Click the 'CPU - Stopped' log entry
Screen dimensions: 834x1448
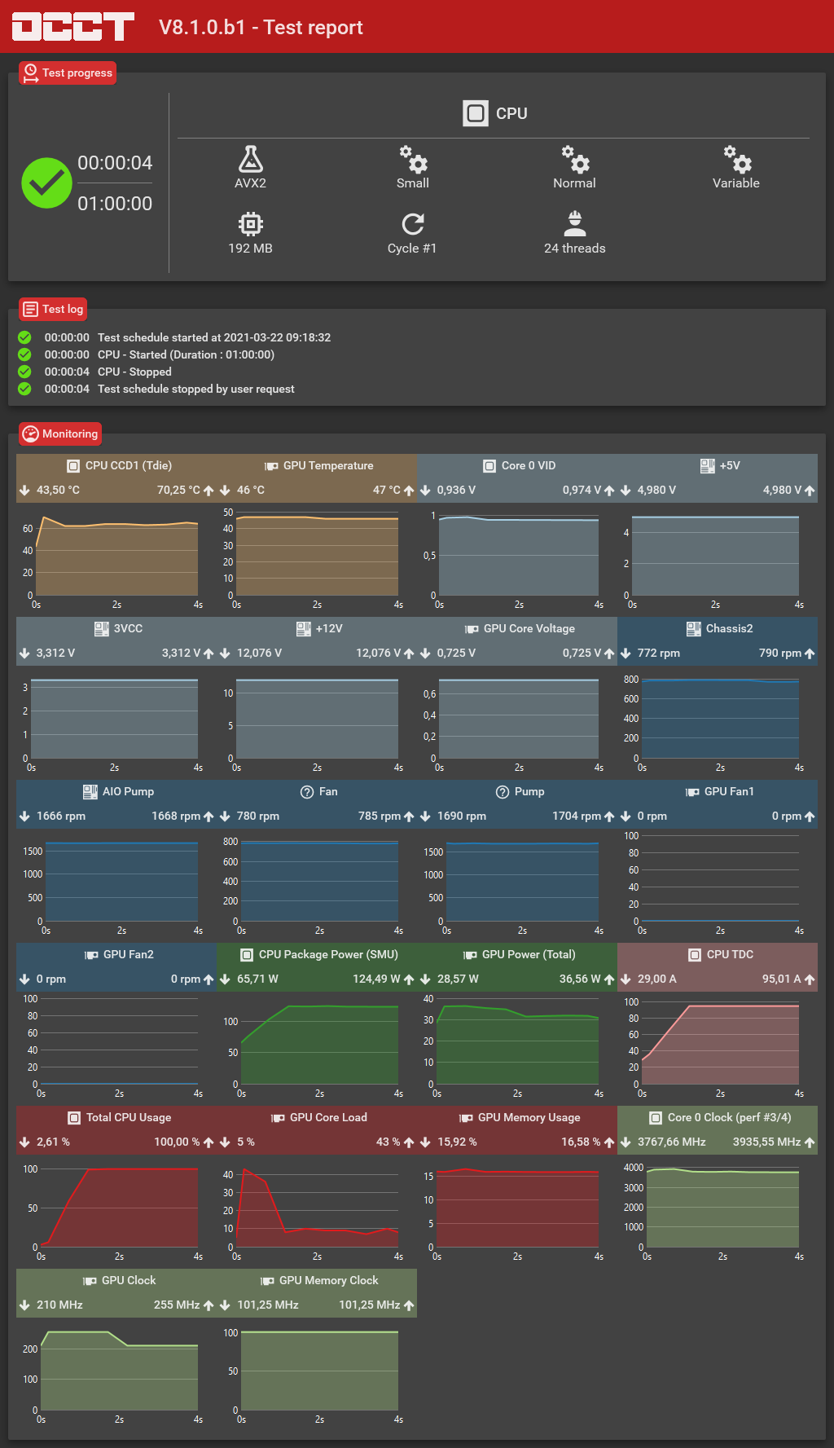[134, 372]
